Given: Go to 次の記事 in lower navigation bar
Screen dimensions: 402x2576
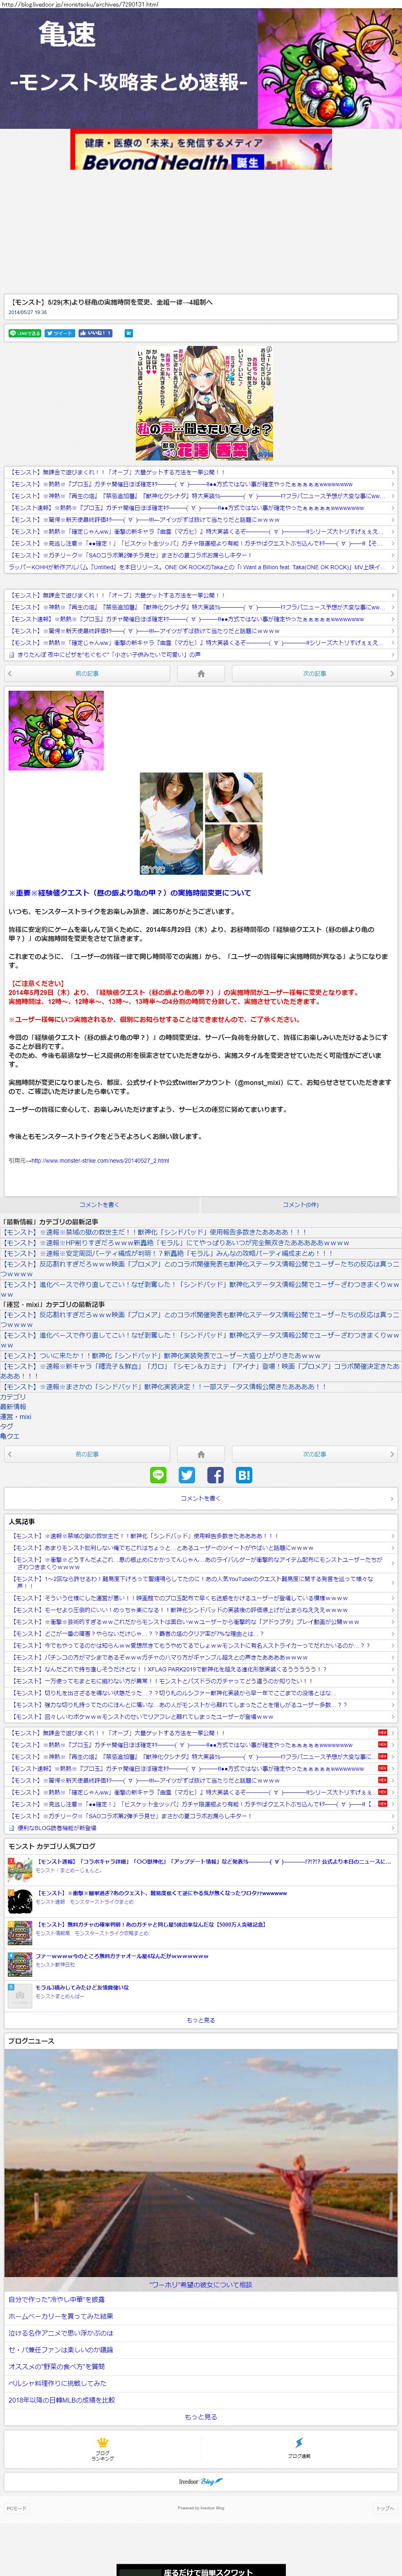Looking at the screenshot, I should 315,1454.
